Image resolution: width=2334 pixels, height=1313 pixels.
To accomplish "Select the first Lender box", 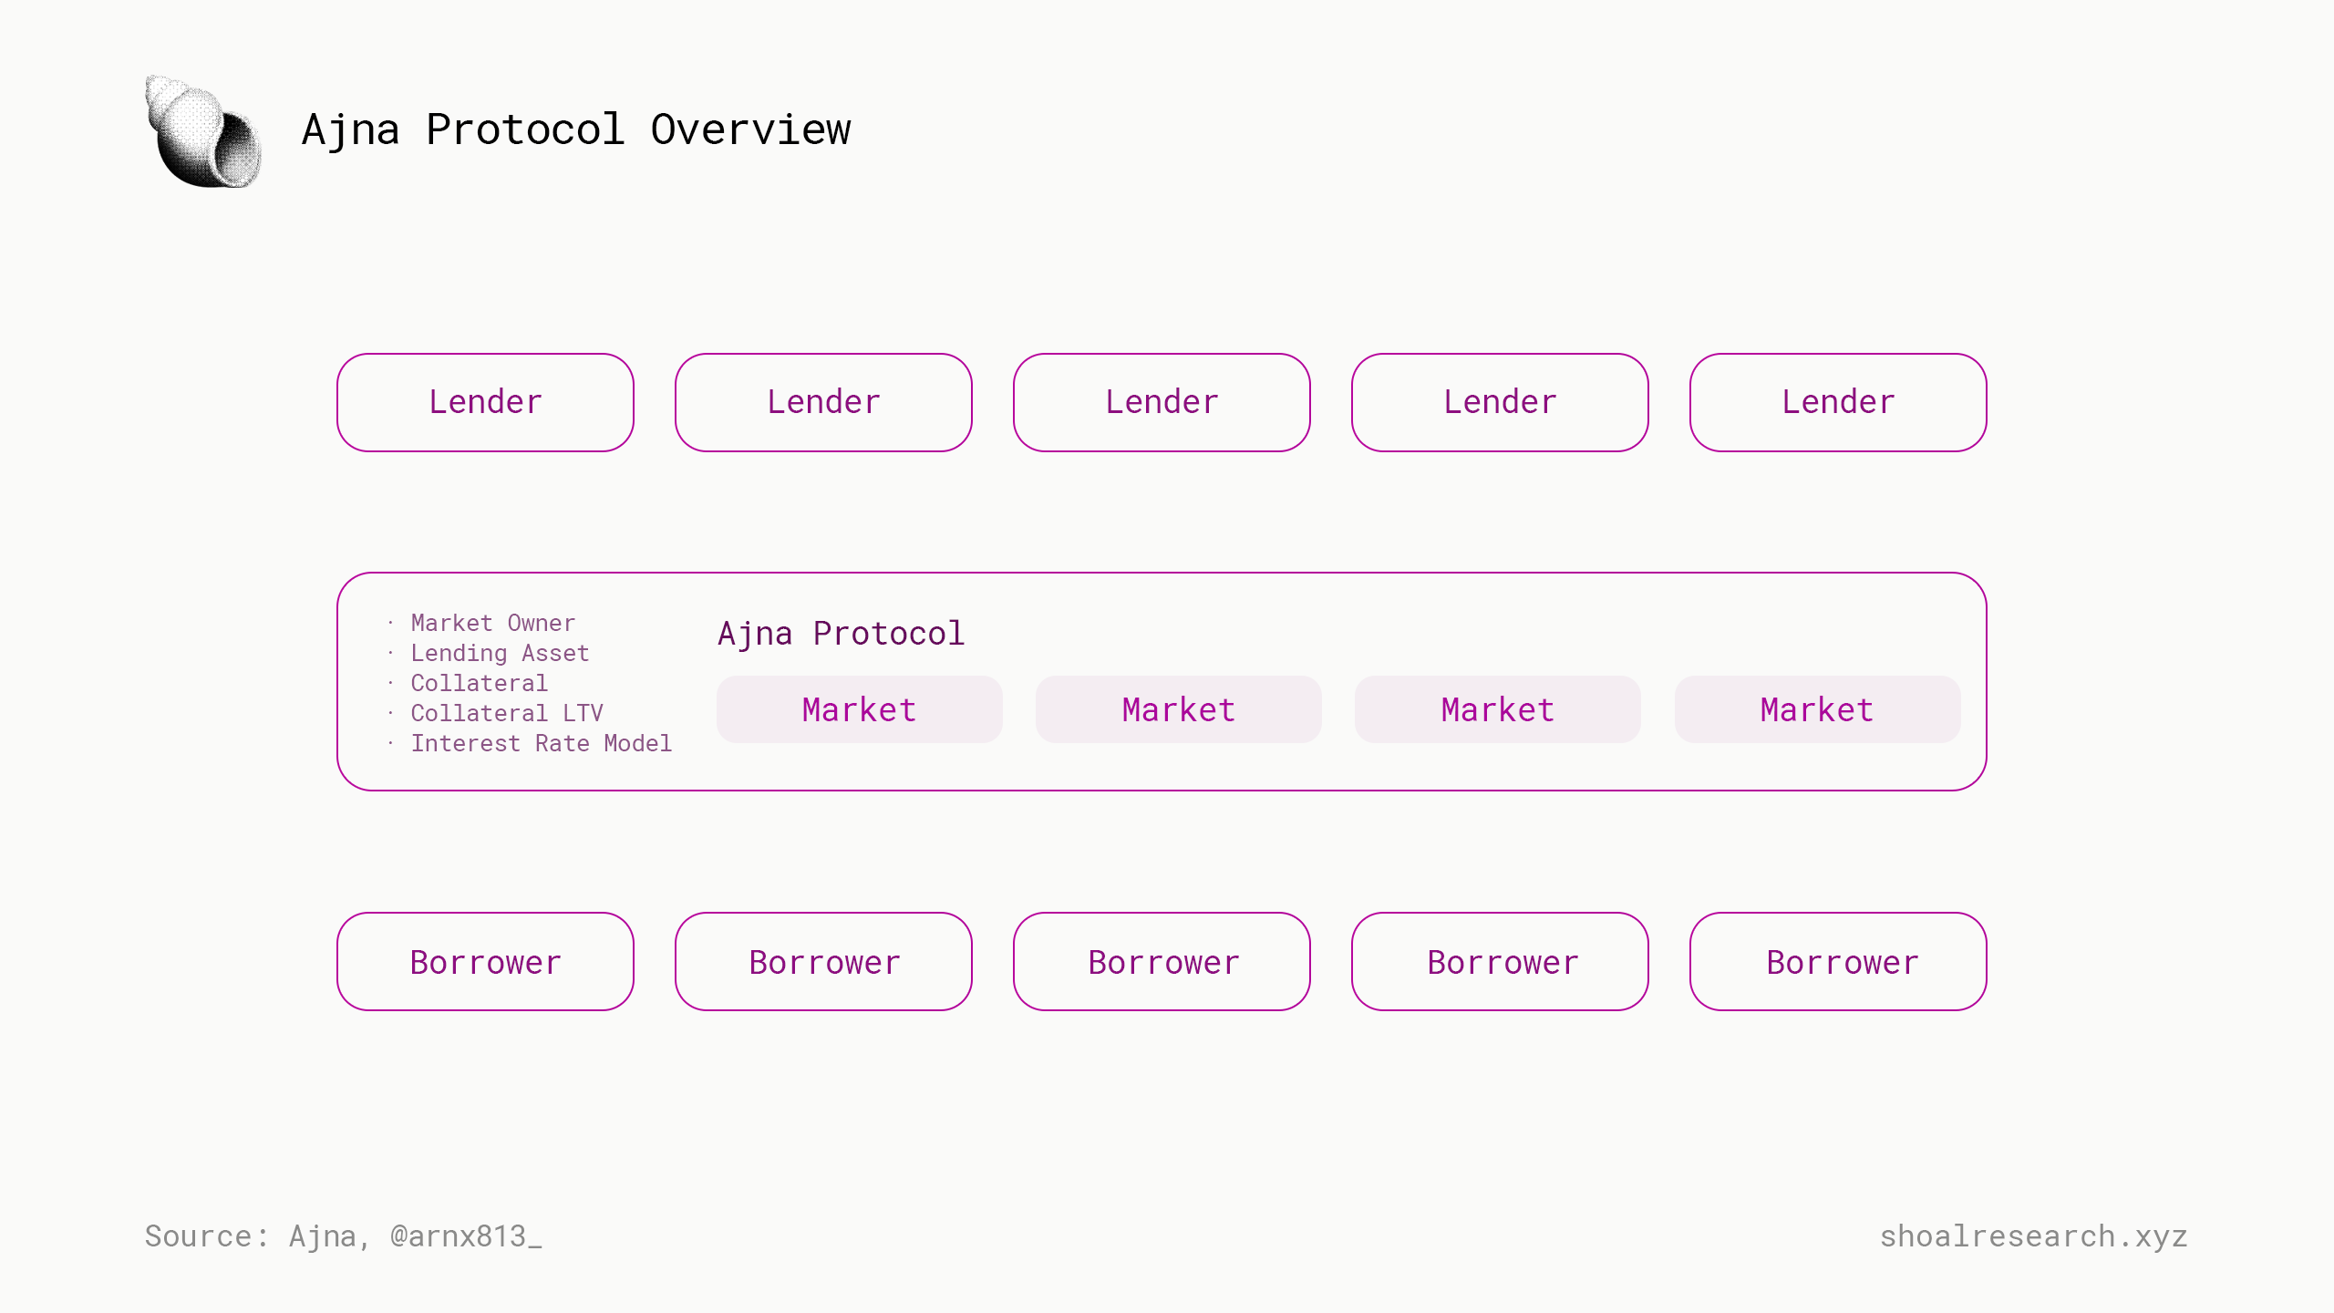I will point(485,402).
